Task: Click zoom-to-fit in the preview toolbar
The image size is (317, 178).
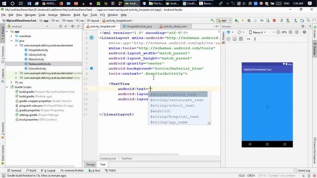Action: pos(297,32)
